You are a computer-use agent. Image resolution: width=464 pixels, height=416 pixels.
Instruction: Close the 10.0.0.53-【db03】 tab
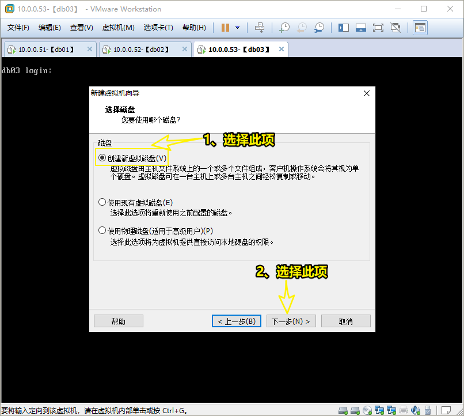tap(281, 50)
